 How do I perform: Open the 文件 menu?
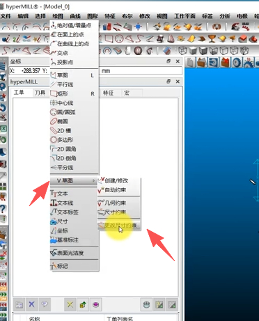6,16
